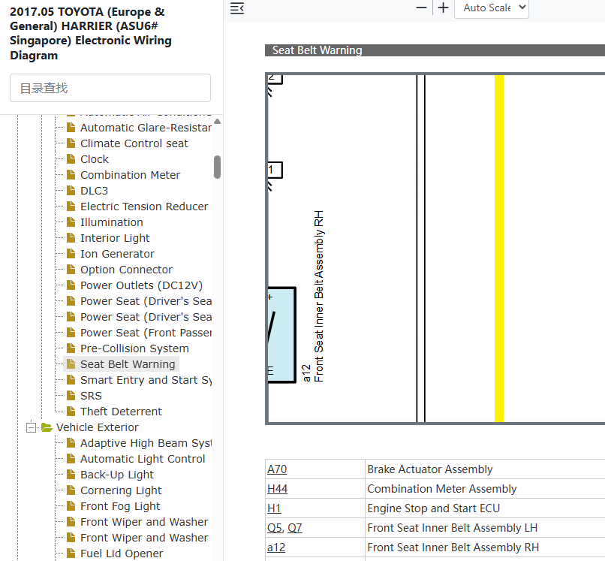Open Pre-Collision System diagram
The width and height of the screenshot is (605, 561).
[134, 348]
